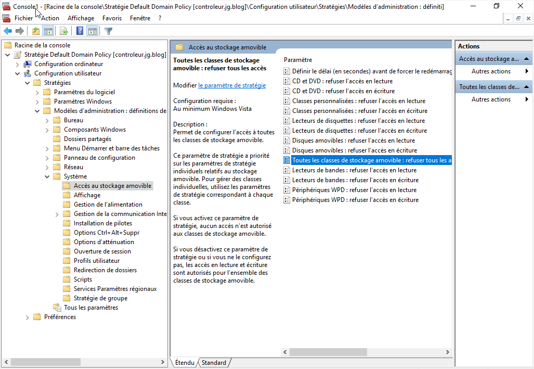
Task: Open the Action menu
Action: [x=50, y=18]
